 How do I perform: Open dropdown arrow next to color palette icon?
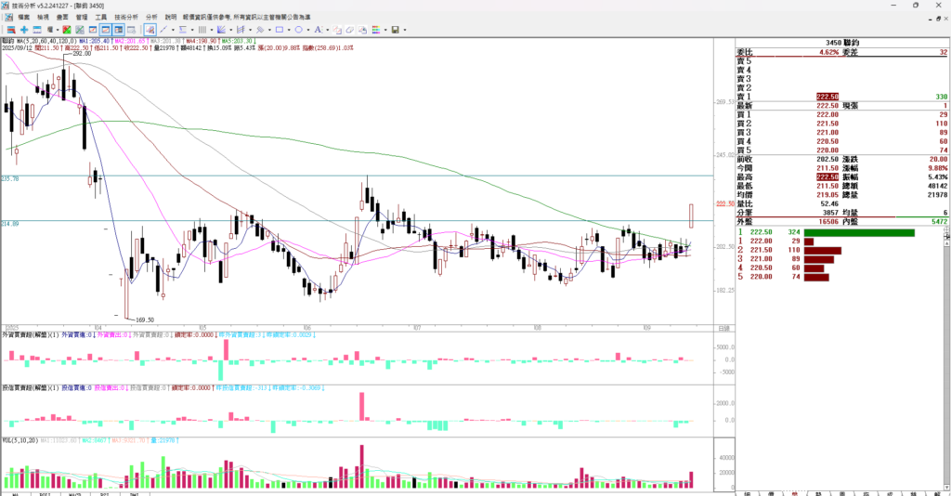pyautogui.click(x=385, y=29)
